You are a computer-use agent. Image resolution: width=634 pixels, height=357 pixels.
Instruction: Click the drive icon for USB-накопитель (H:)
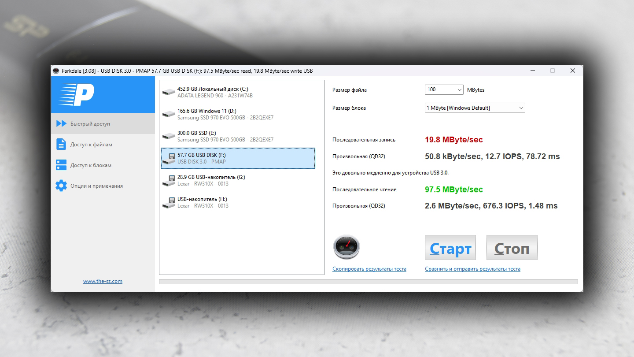[x=168, y=203]
